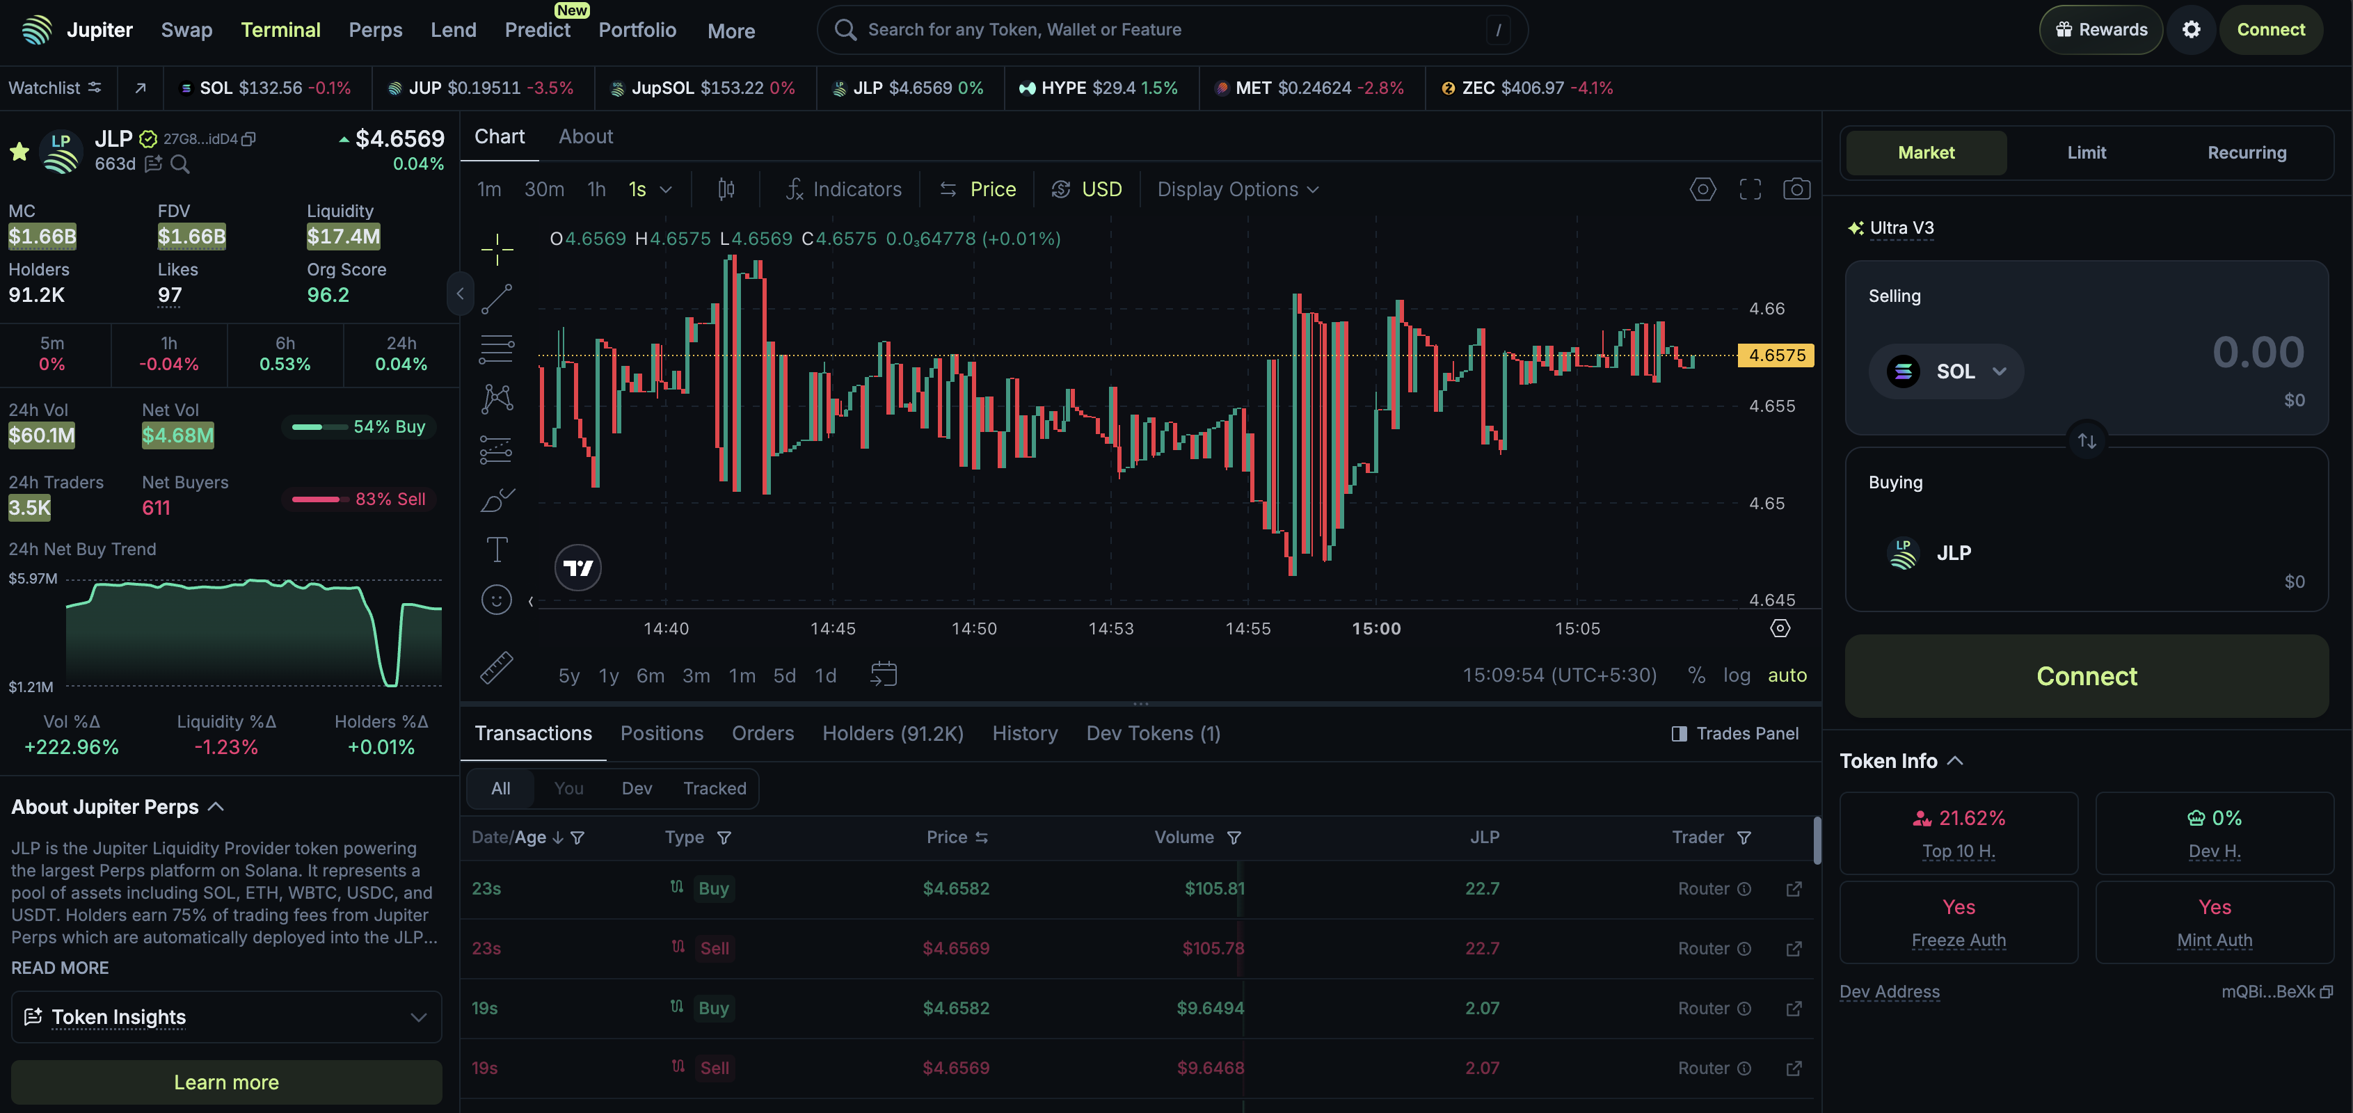Click the ruler measure tool
Screen dimensions: 2353x1113
click(x=497, y=667)
